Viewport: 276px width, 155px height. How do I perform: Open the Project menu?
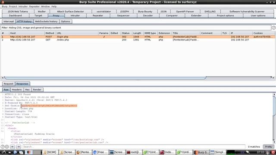pos(13,6)
